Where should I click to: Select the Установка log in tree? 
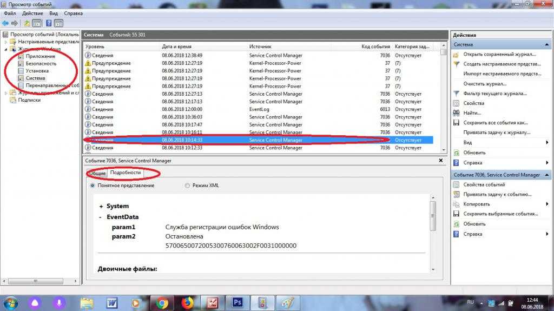tap(37, 71)
